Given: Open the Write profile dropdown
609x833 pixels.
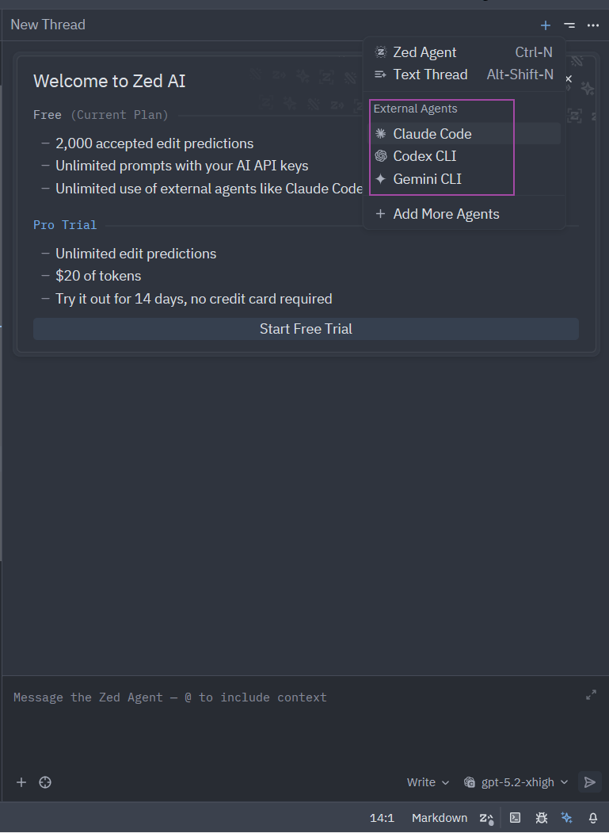Looking at the screenshot, I should (428, 782).
